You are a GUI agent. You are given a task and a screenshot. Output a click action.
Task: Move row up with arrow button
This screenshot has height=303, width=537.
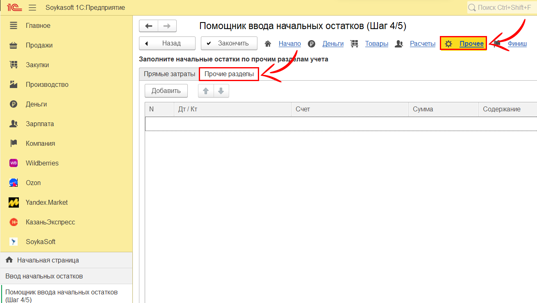click(206, 91)
